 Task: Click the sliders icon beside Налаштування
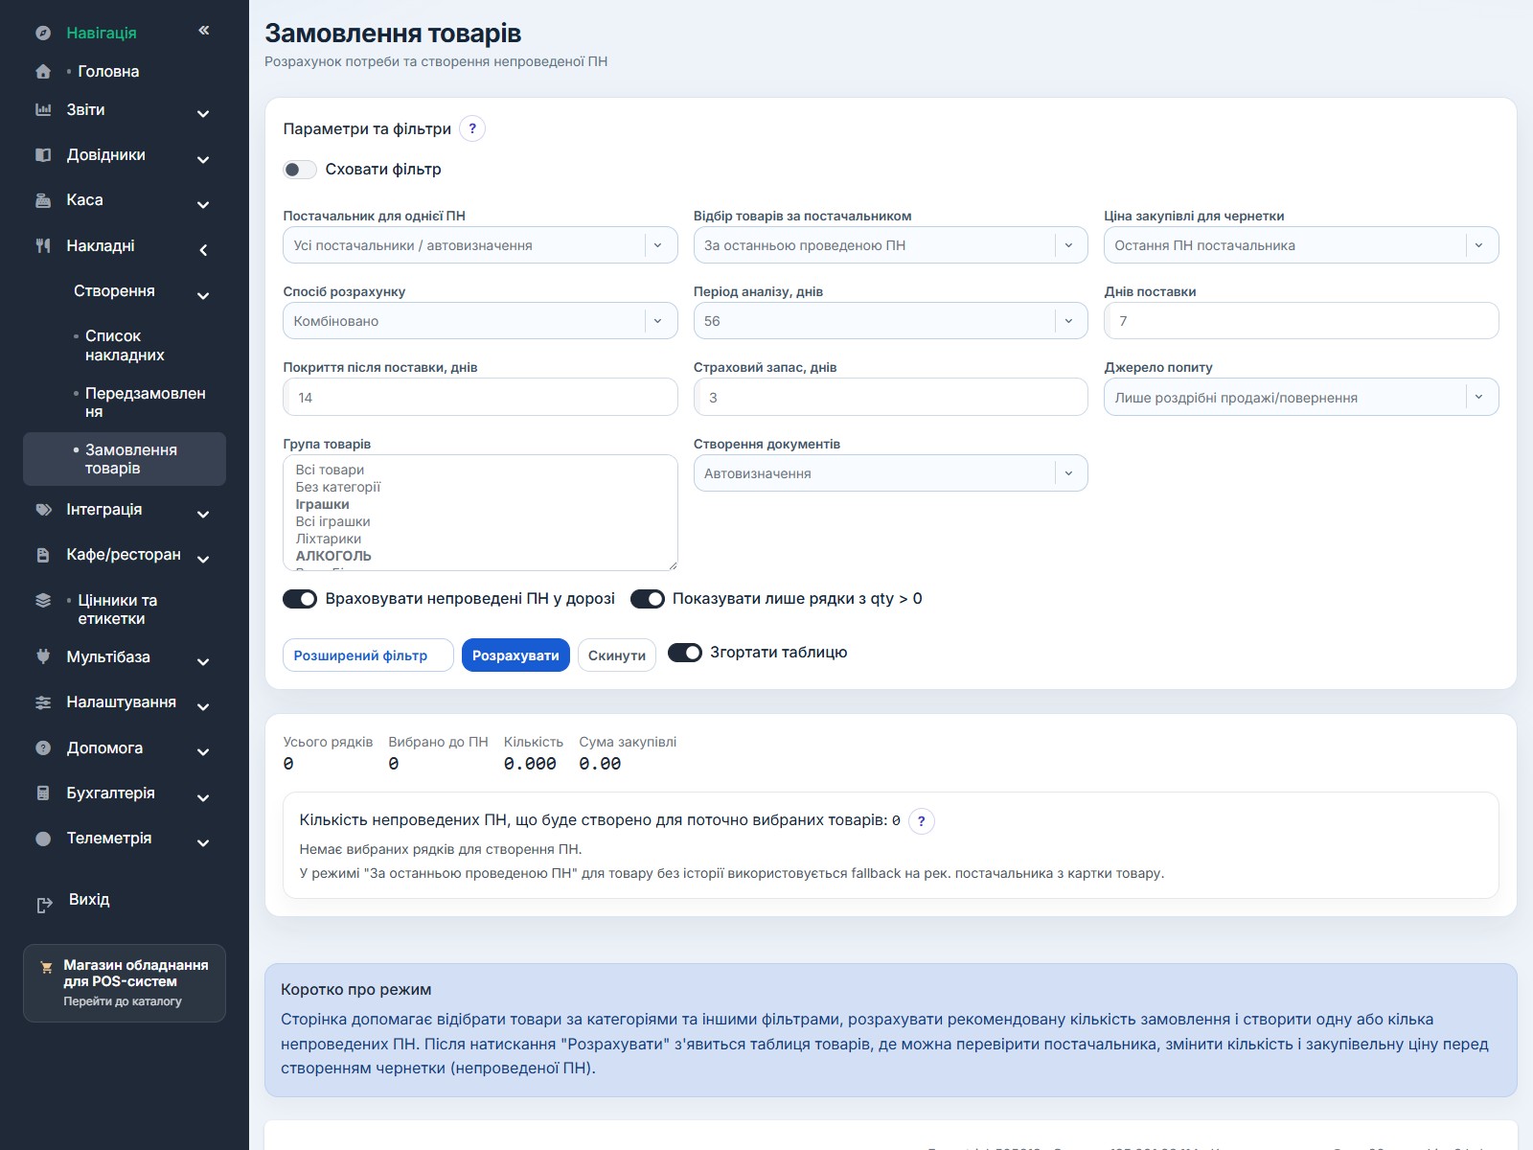[43, 702]
